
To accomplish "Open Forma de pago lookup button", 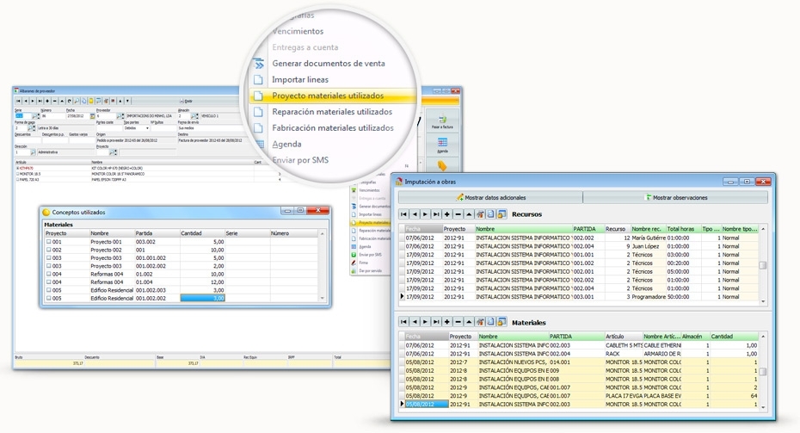I will click(x=31, y=128).
